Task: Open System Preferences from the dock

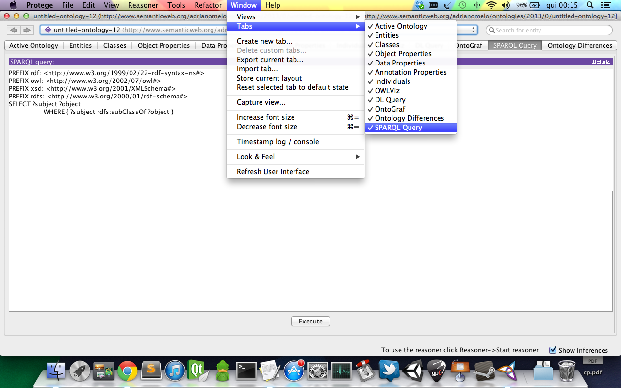Action: pos(317,372)
